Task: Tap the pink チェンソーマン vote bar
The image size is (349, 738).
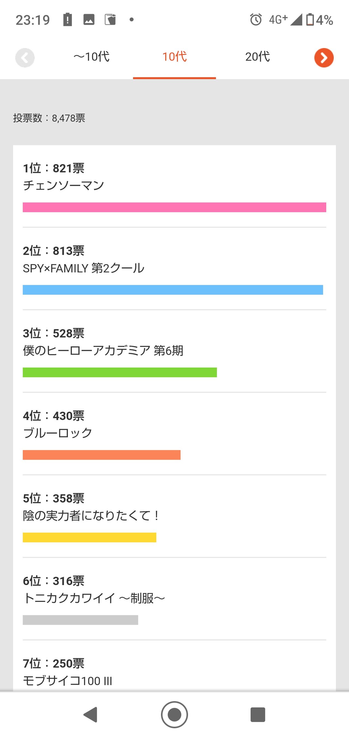Action: coord(174,207)
